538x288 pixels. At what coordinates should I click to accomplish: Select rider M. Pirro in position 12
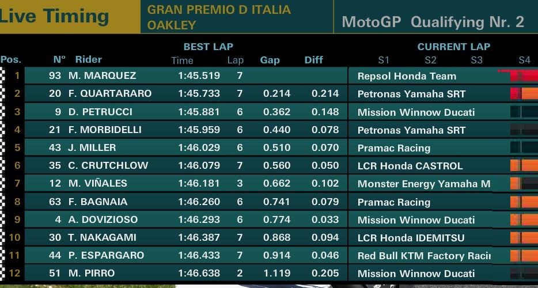click(x=91, y=274)
